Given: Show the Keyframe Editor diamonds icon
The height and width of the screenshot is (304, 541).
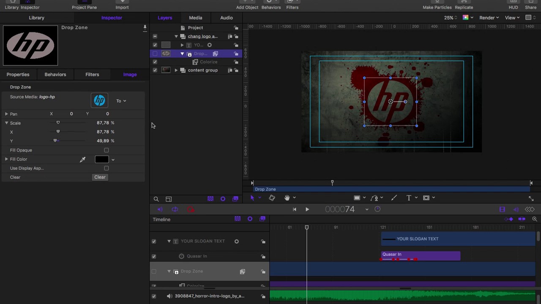Looking at the screenshot, I should point(530,209).
